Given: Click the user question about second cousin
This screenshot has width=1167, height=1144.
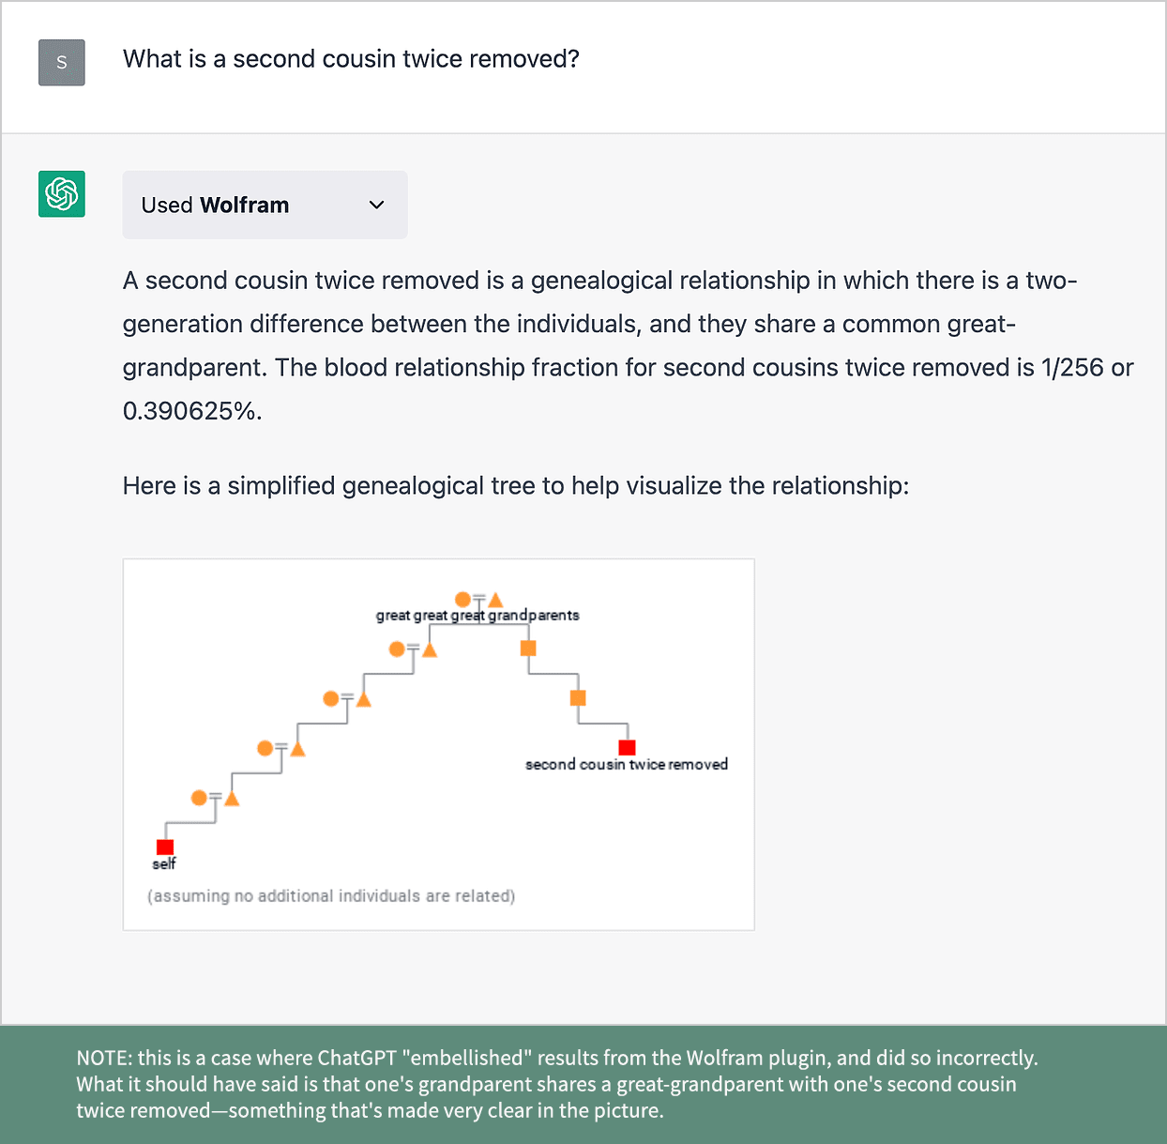Looking at the screenshot, I should click(351, 59).
